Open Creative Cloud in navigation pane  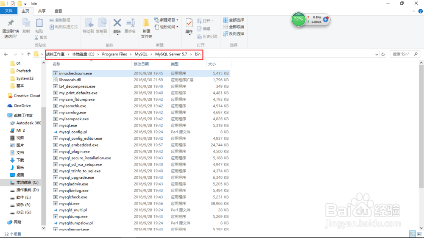pos(24,96)
